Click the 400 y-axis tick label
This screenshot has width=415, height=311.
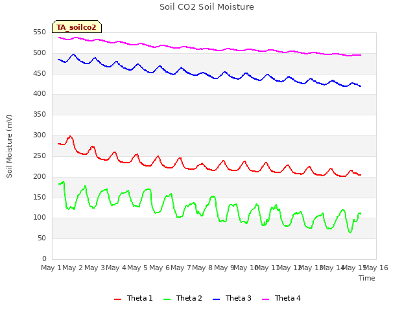[x=40, y=93]
